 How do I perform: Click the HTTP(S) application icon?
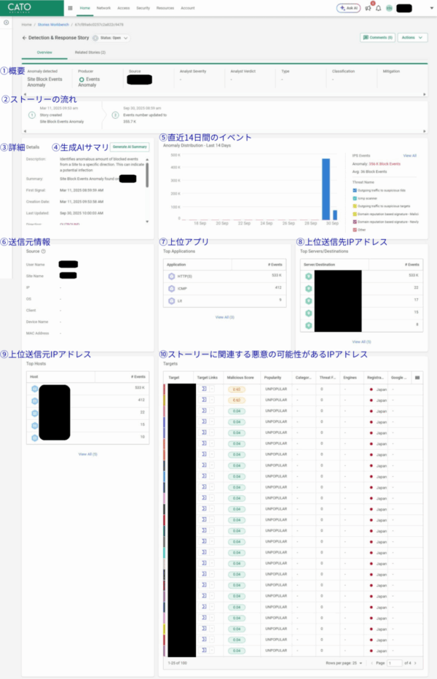pyautogui.click(x=171, y=276)
